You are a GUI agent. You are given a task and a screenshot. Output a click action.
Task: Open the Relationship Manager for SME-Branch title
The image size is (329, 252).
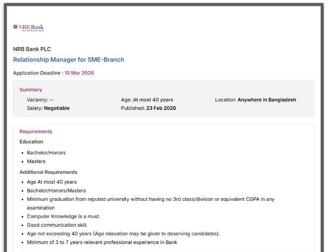pos(68,60)
